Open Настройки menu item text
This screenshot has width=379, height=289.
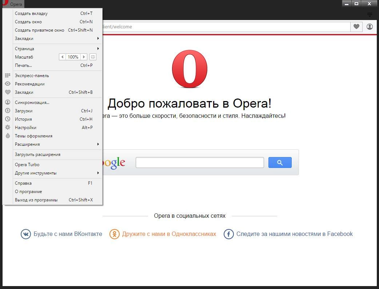point(25,128)
